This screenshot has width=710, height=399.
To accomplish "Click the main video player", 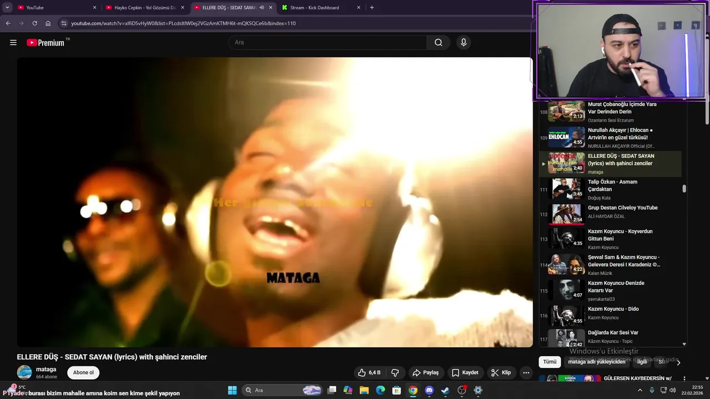I will (275, 202).
